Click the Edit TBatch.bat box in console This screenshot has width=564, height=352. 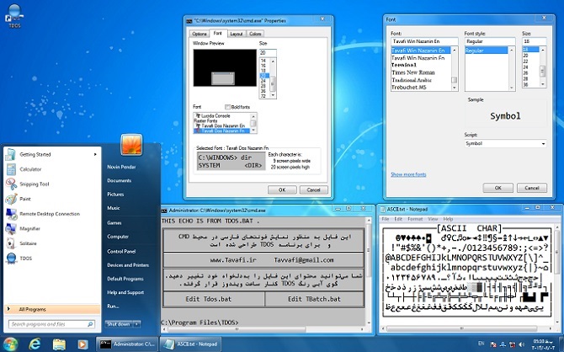tap(314, 299)
